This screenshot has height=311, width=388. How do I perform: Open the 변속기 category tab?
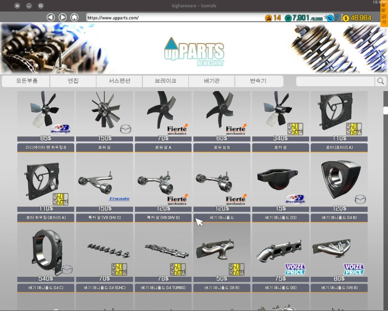coord(259,81)
